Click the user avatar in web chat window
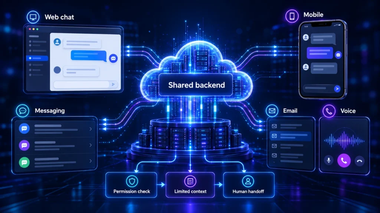The image size is (380, 213). (x=57, y=42)
